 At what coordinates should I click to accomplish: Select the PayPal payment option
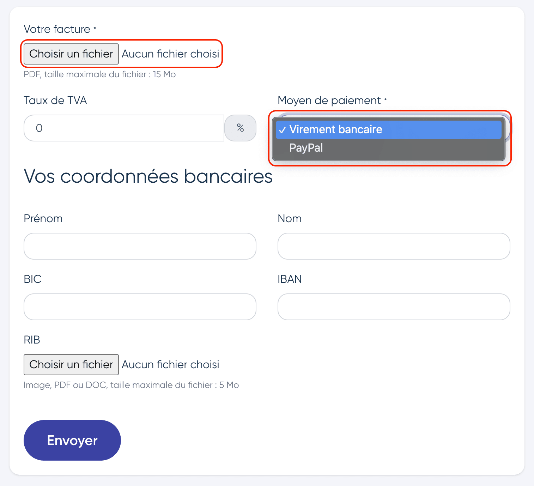(388, 148)
